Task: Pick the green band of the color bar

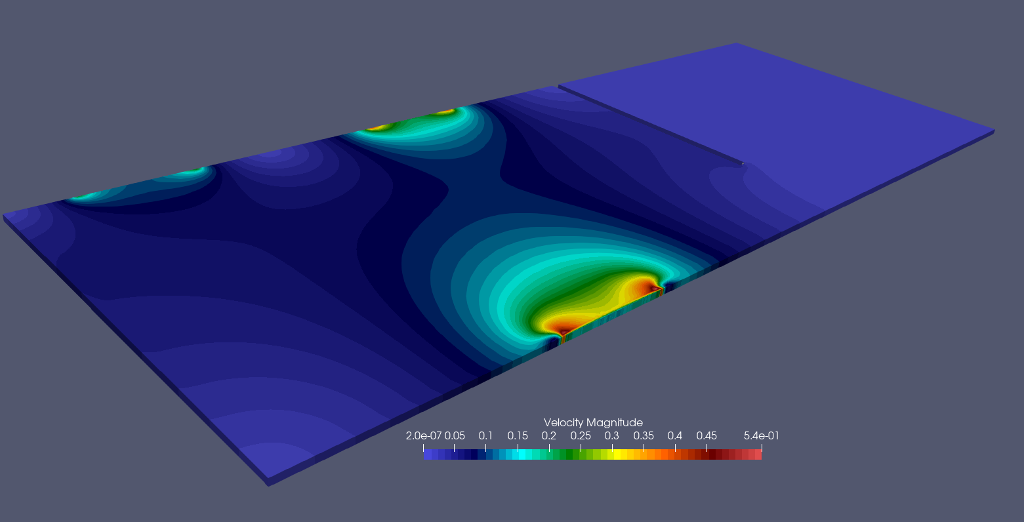Action: 569,454
